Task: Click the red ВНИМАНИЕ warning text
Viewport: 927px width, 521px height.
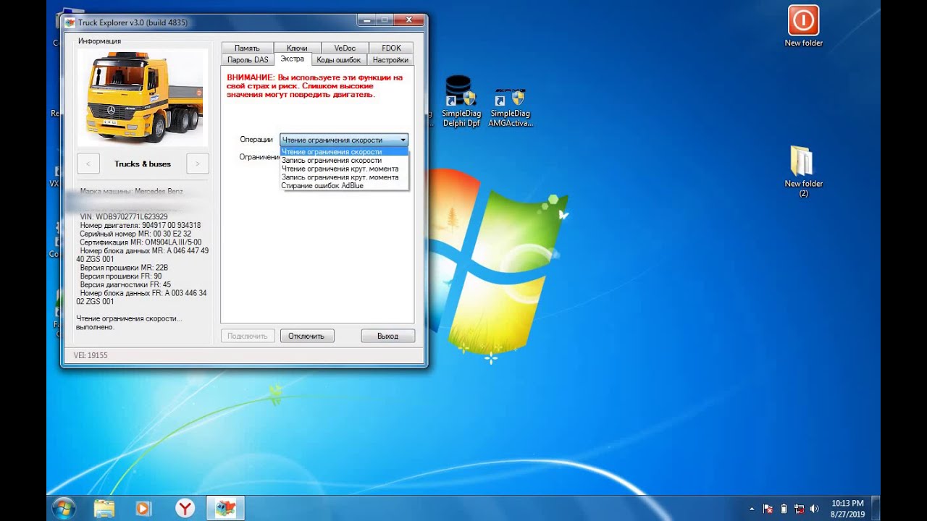Action: (316, 85)
